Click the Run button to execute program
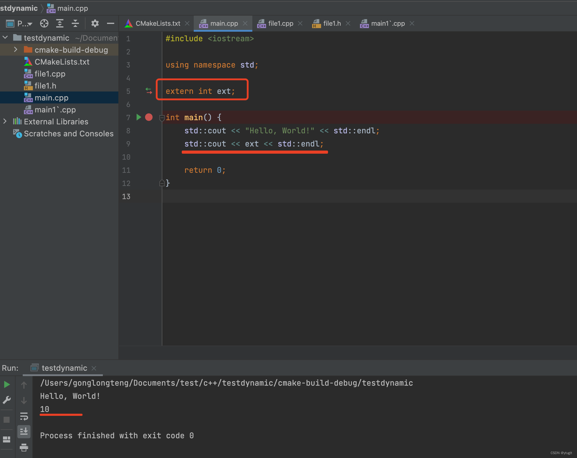This screenshot has width=577, height=458. 7,384
